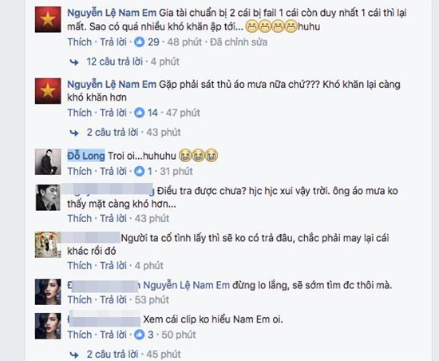Open Đỗ Long's profile picture thumbnail
This screenshot has height=361, width=439.
[48, 162]
